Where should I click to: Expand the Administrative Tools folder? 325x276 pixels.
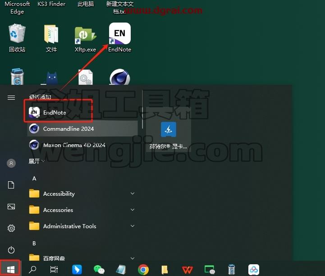pos(82,226)
